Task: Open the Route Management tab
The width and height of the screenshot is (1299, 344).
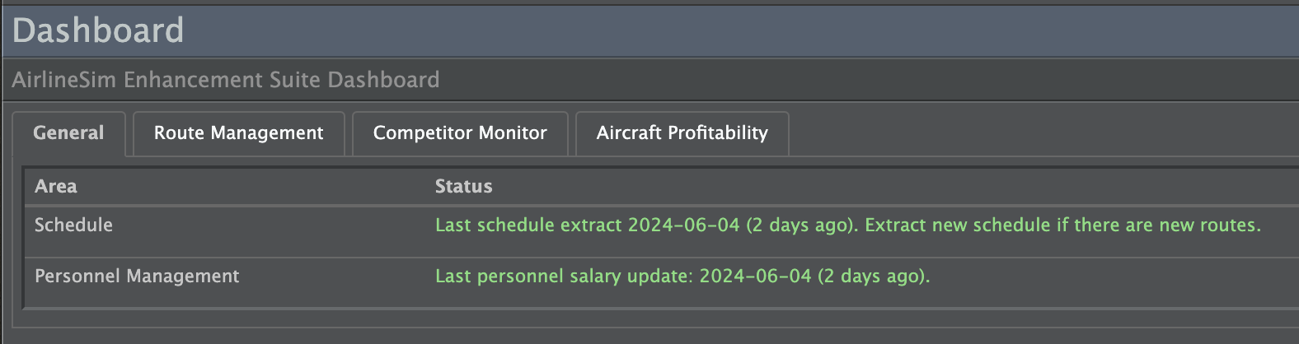Action: 238,133
